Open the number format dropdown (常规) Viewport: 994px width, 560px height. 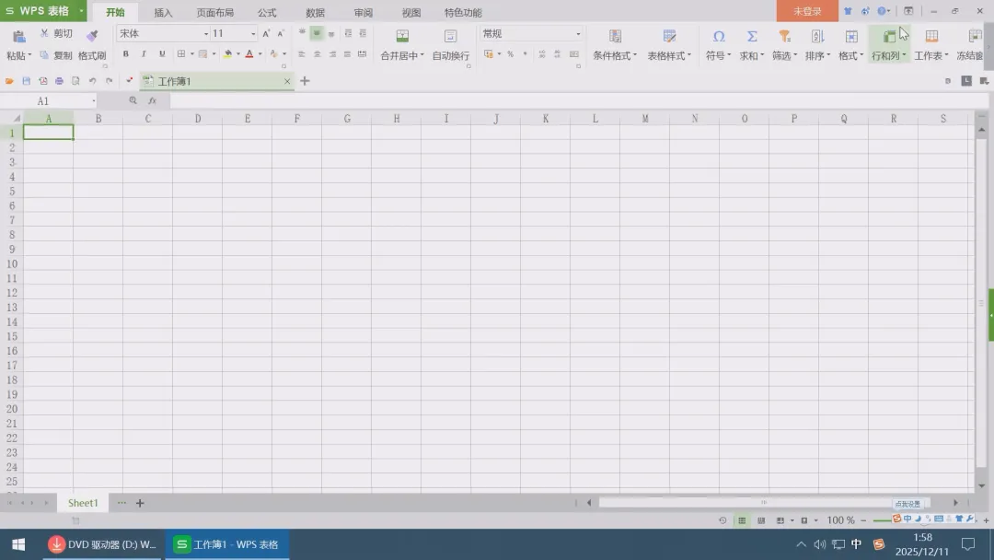[x=578, y=33]
